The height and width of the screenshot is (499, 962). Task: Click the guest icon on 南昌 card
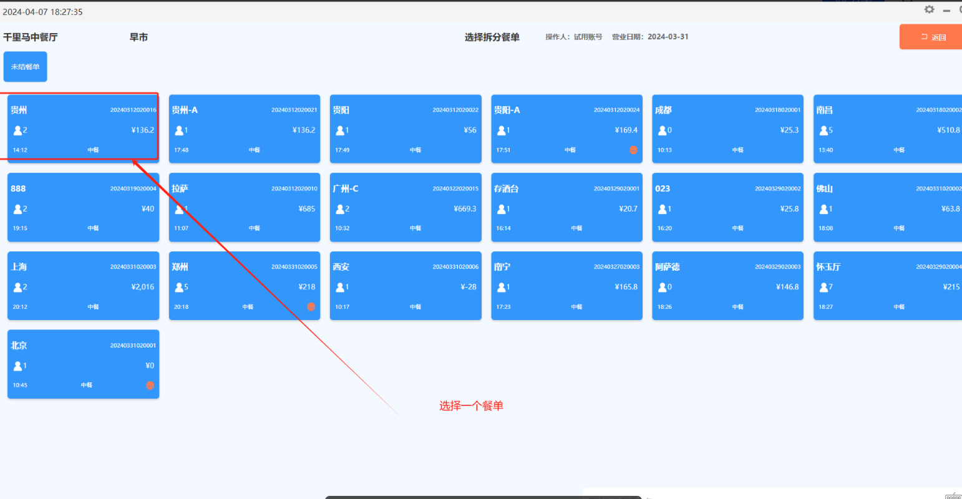tap(824, 130)
